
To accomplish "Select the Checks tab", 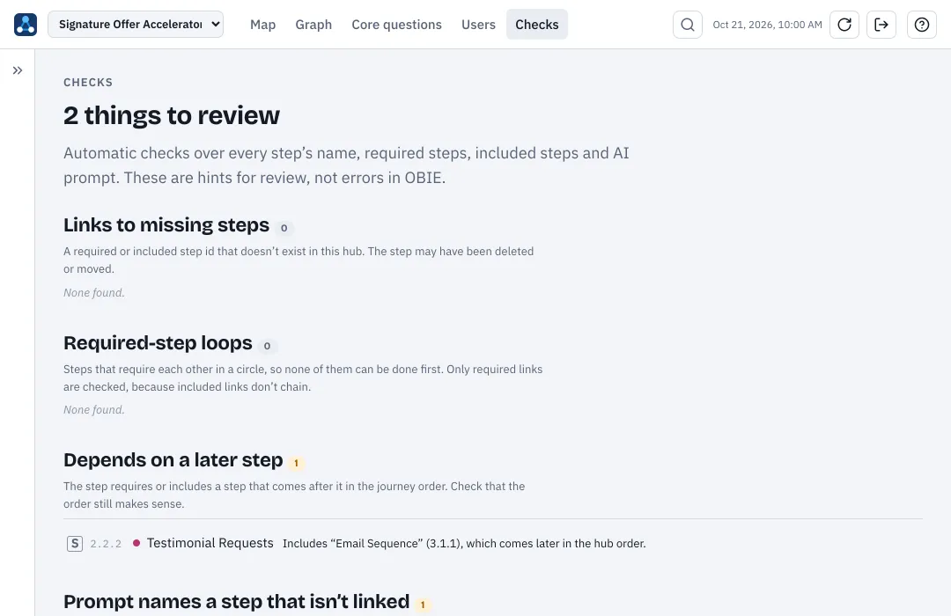I will [x=537, y=25].
